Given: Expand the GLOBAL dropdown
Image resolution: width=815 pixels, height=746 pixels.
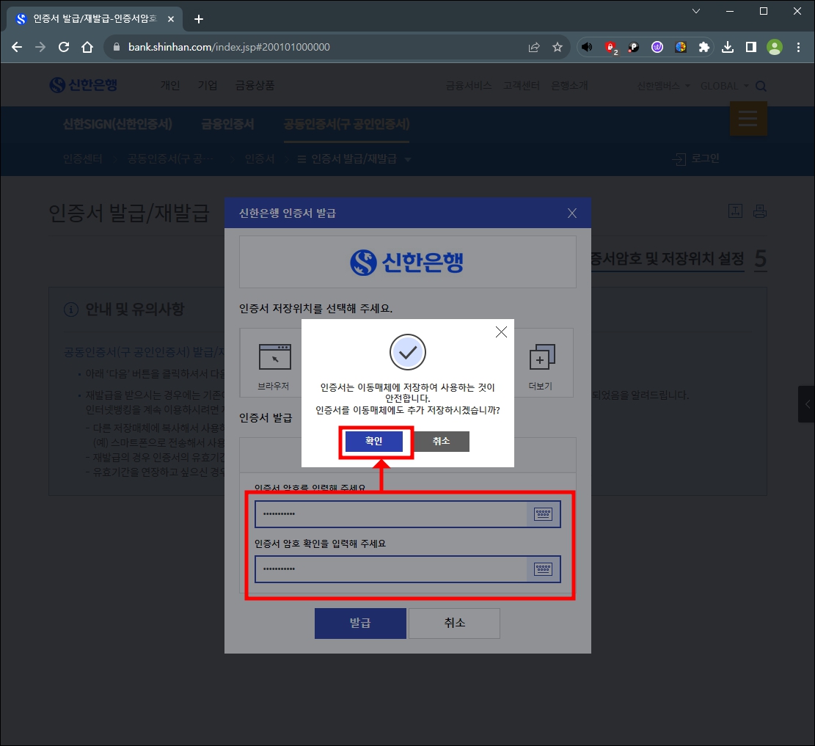Looking at the screenshot, I should [x=725, y=86].
